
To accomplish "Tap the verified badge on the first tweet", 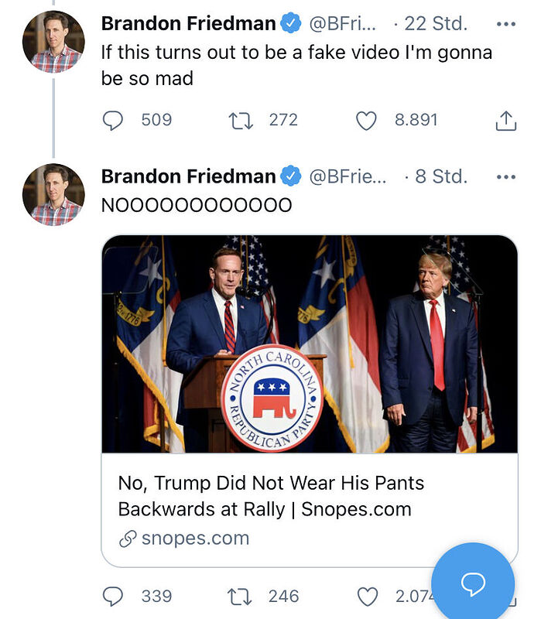I will point(291,24).
